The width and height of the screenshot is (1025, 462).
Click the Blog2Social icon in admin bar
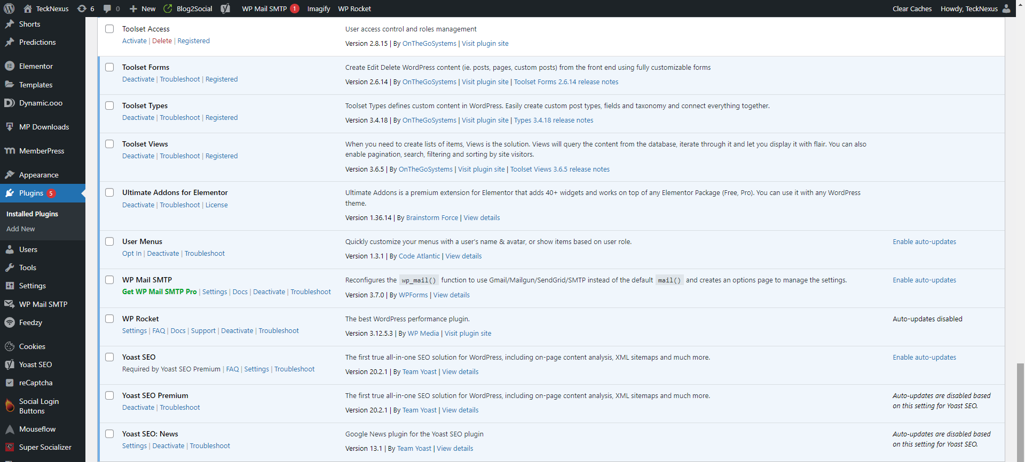tap(168, 9)
